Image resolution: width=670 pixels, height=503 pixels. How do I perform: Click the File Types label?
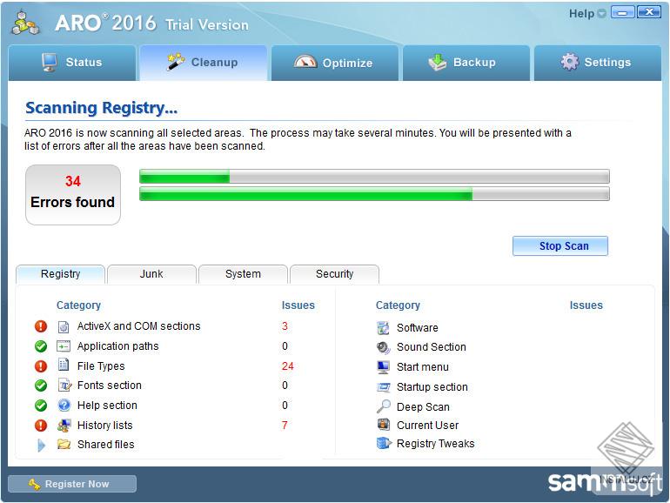pyautogui.click(x=101, y=366)
